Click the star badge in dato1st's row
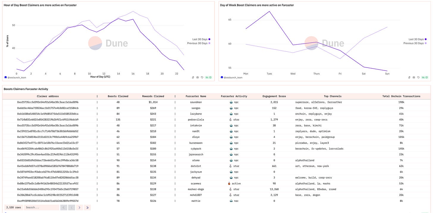 234,166
